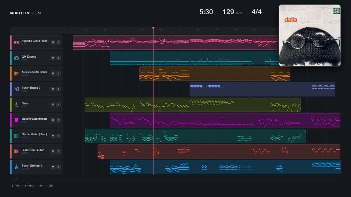351x197 pixels.
Task: Mute the Electric Guitar (clean) track
Action: 53,136
